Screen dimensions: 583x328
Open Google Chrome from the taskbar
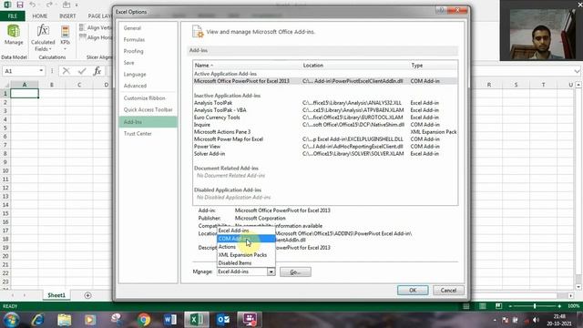pyautogui.click(x=144, y=320)
